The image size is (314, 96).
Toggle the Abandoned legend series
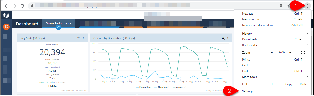pyautogui.click(x=161, y=87)
